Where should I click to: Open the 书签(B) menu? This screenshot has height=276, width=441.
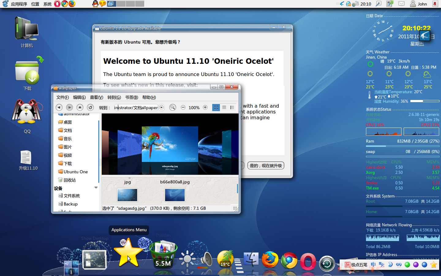(132, 97)
